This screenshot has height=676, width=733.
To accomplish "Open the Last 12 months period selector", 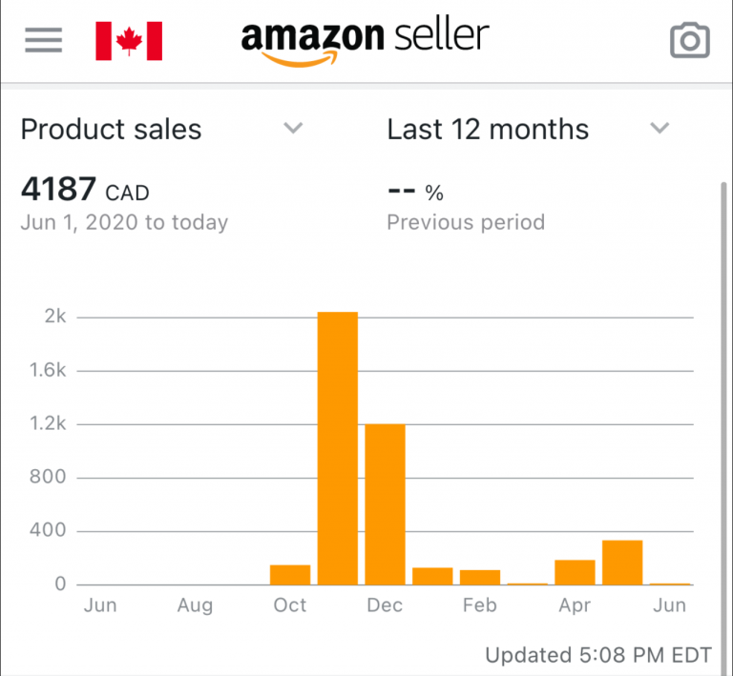I will click(529, 129).
